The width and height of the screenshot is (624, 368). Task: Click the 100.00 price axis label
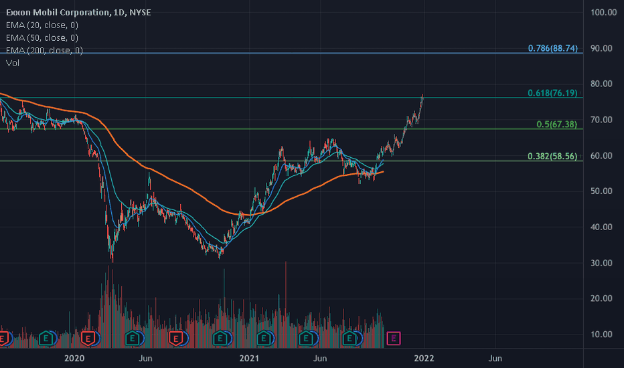(x=603, y=12)
